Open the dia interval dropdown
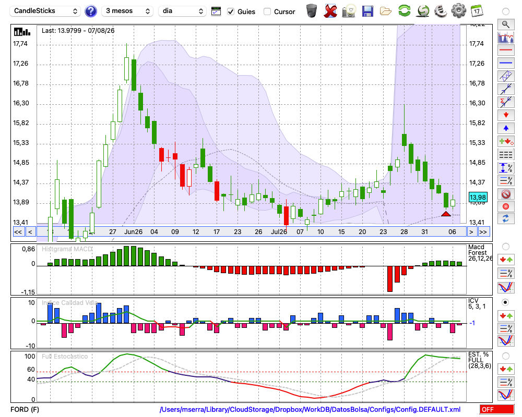 tap(182, 11)
